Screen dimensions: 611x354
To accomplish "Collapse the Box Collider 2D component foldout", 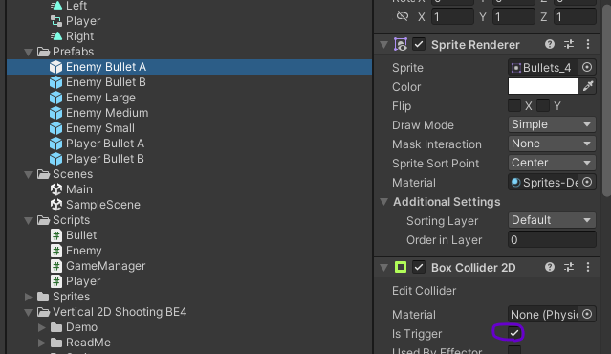I will pos(383,268).
